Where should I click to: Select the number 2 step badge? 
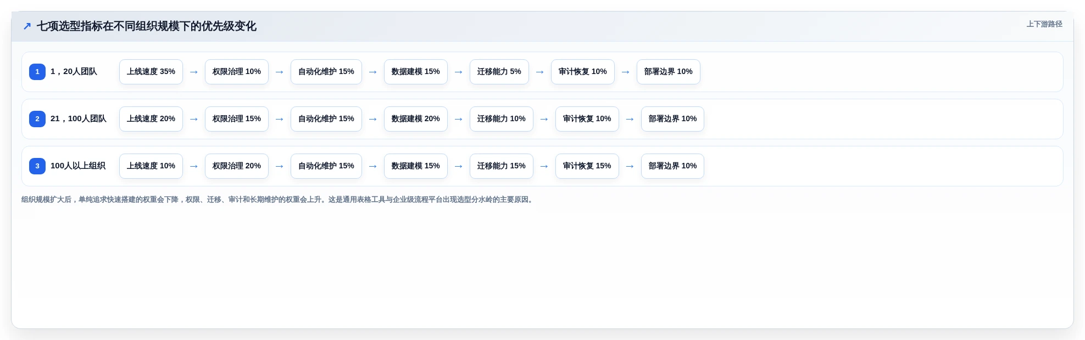tap(37, 119)
